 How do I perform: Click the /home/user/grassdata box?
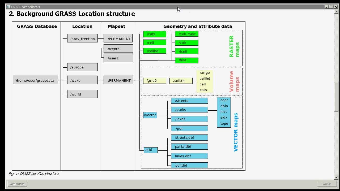point(36,80)
